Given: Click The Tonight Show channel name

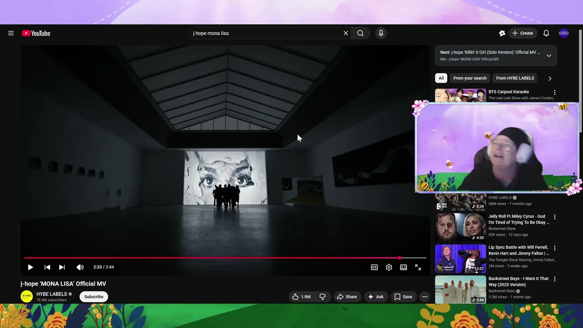Looking at the screenshot, I should tap(522, 260).
